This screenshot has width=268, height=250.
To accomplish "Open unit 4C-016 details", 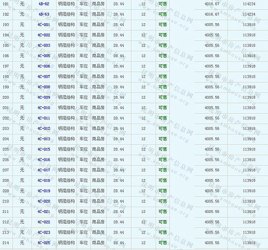I will click(44, 159).
